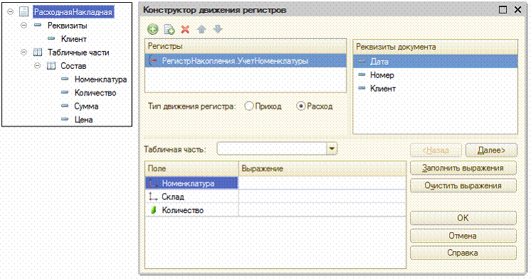Viewport: 531px width, 279px height.
Task: Click the Move down arrow icon
Action: pos(218,29)
